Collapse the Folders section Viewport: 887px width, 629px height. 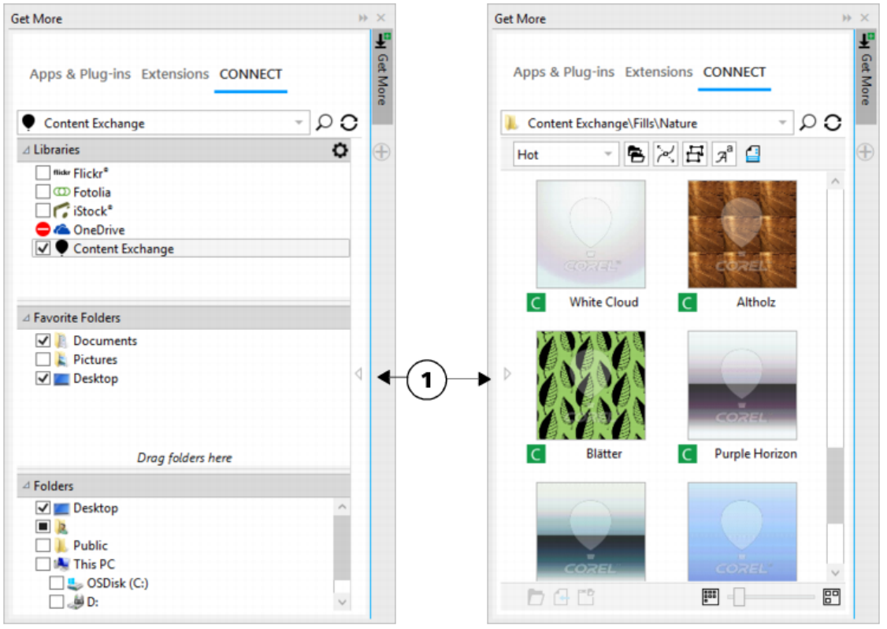(26, 486)
